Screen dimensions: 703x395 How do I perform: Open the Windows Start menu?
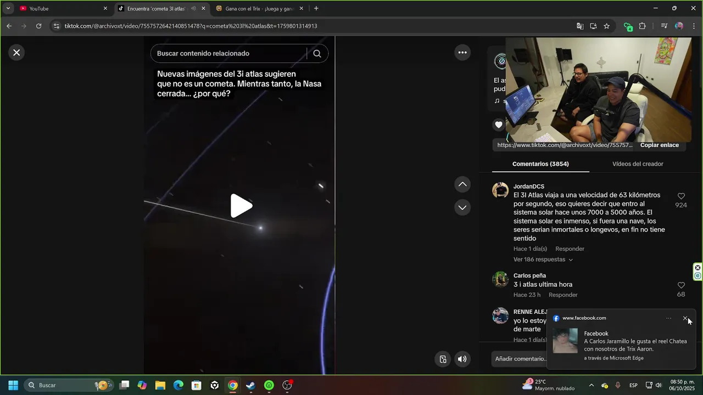tap(13, 385)
